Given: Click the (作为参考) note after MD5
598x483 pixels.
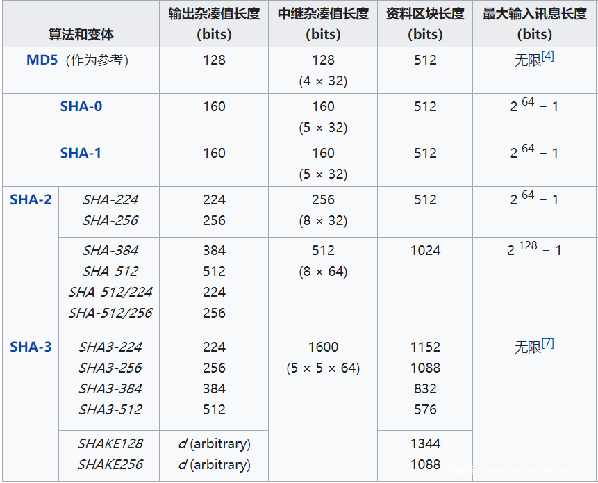Looking at the screenshot, I should [97, 60].
